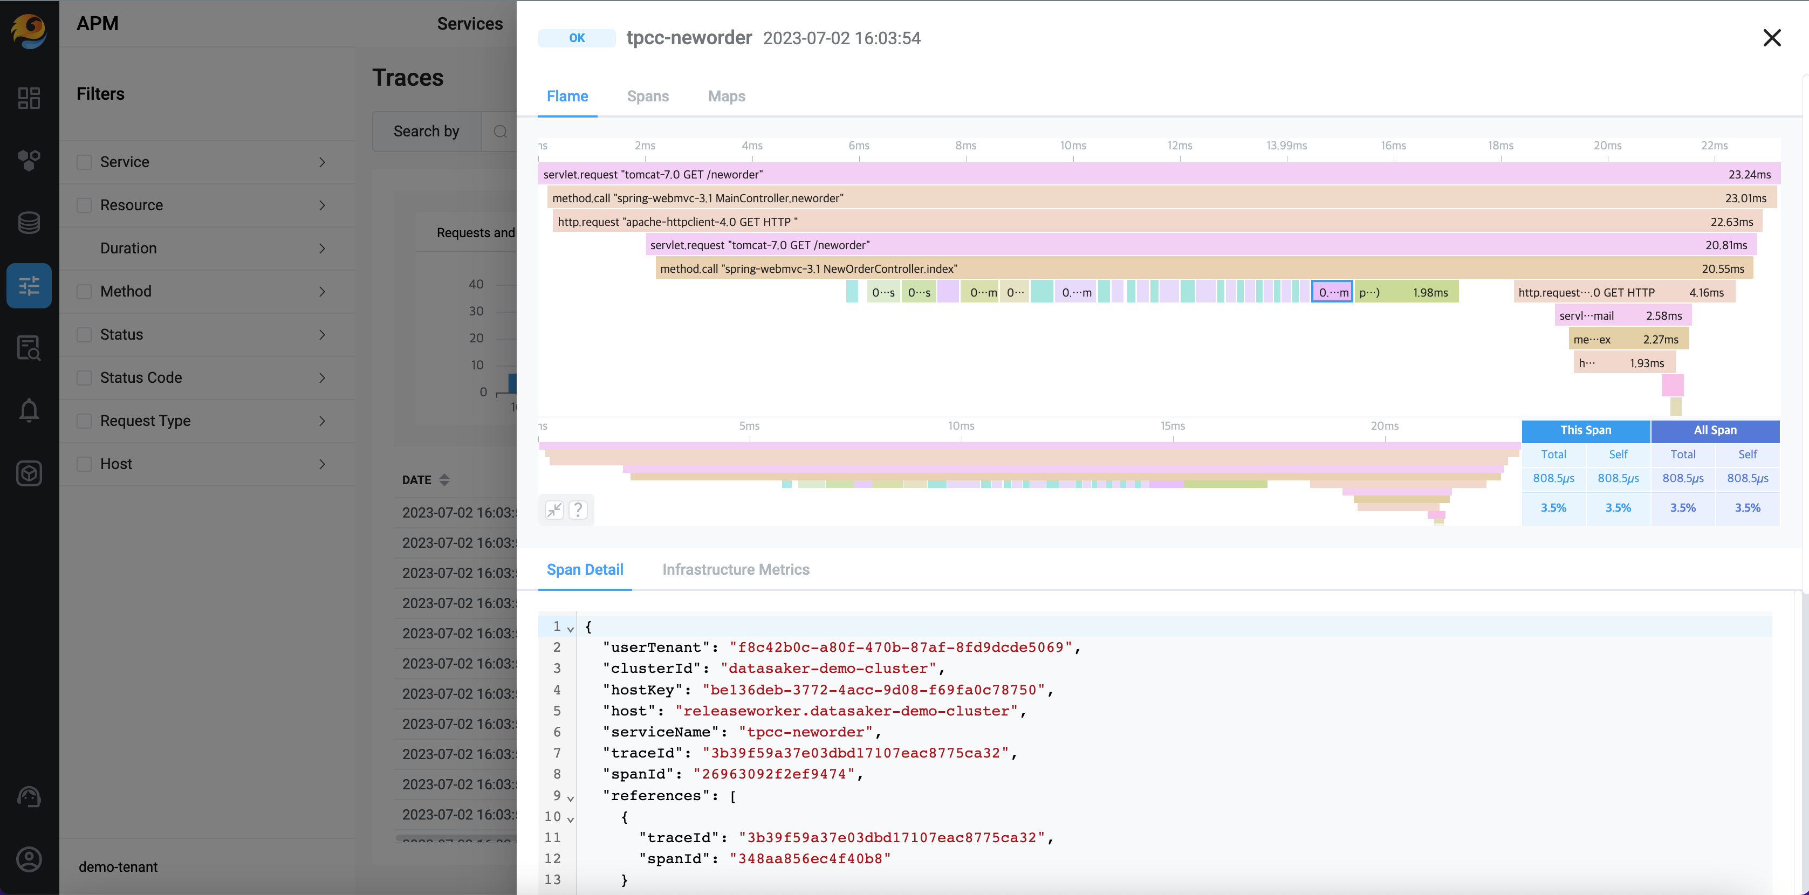Screen dimensions: 1809x895
Task: Click the flame graph help question icon
Action: coord(578,510)
